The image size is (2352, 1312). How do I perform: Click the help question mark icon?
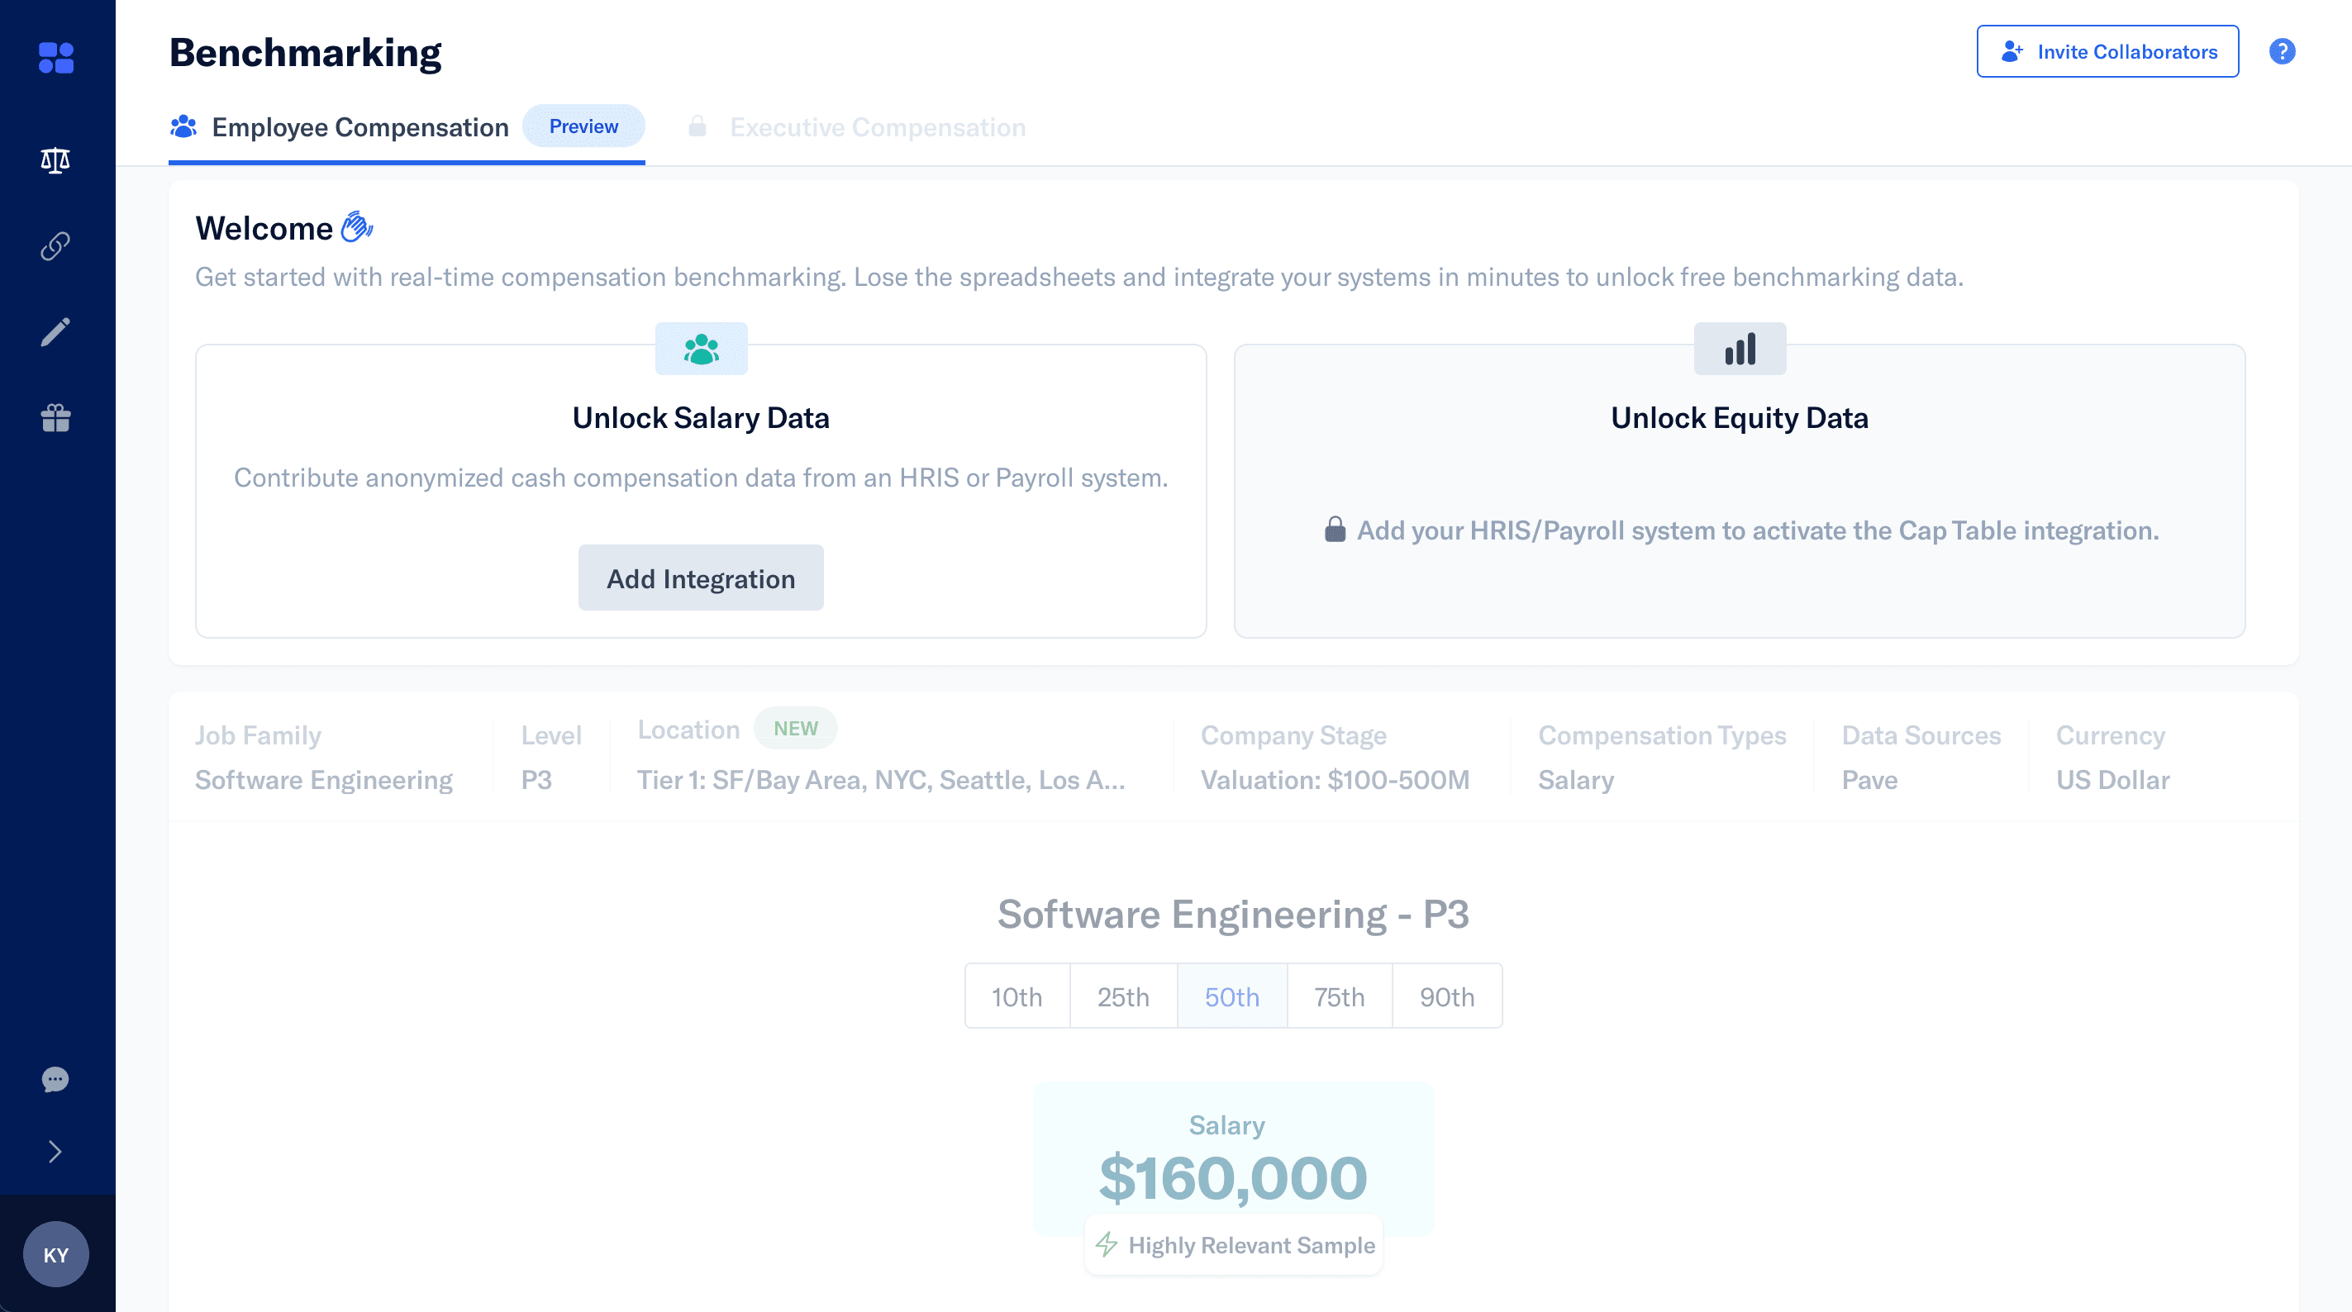point(2283,51)
